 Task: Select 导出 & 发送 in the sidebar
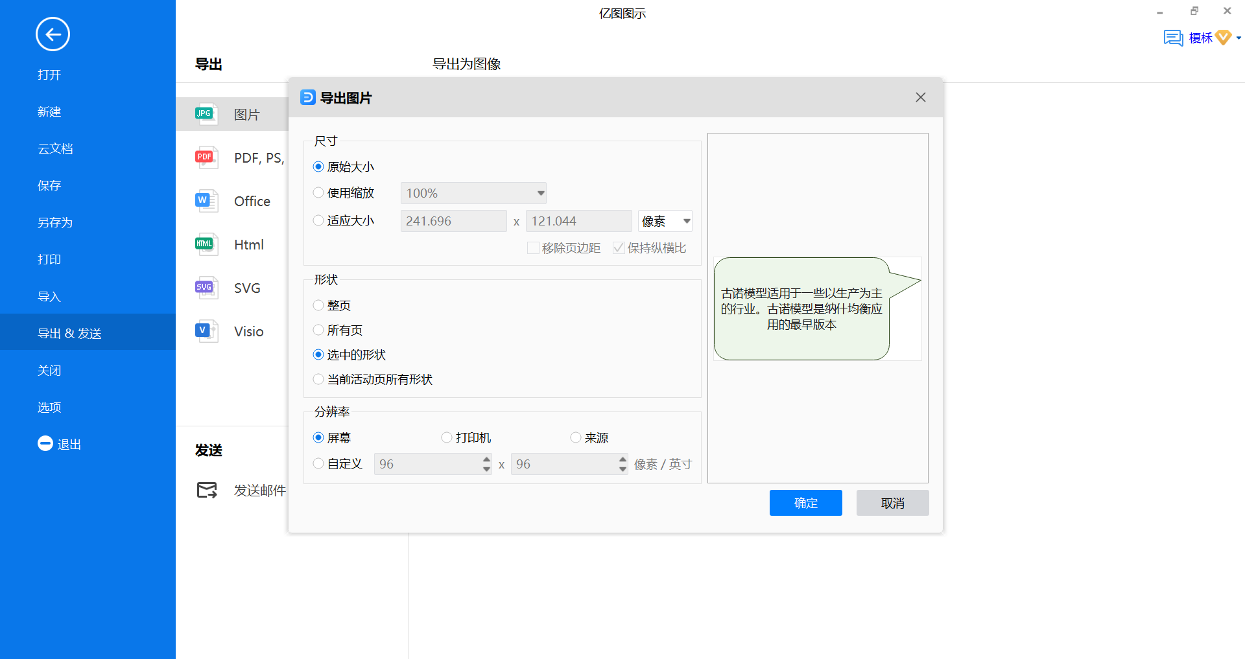[88, 332]
